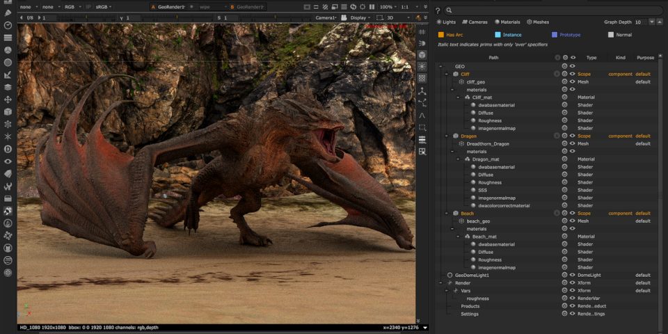Click the sun lighting icon beside the viewer
Viewport: 668px width, 334px height.
pyautogui.click(x=422, y=67)
